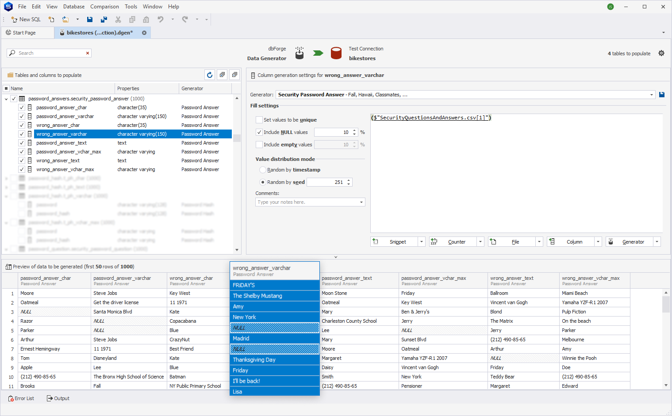The image size is (672, 416).
Task: Click the Cut scissors icon
Action: click(x=118, y=19)
